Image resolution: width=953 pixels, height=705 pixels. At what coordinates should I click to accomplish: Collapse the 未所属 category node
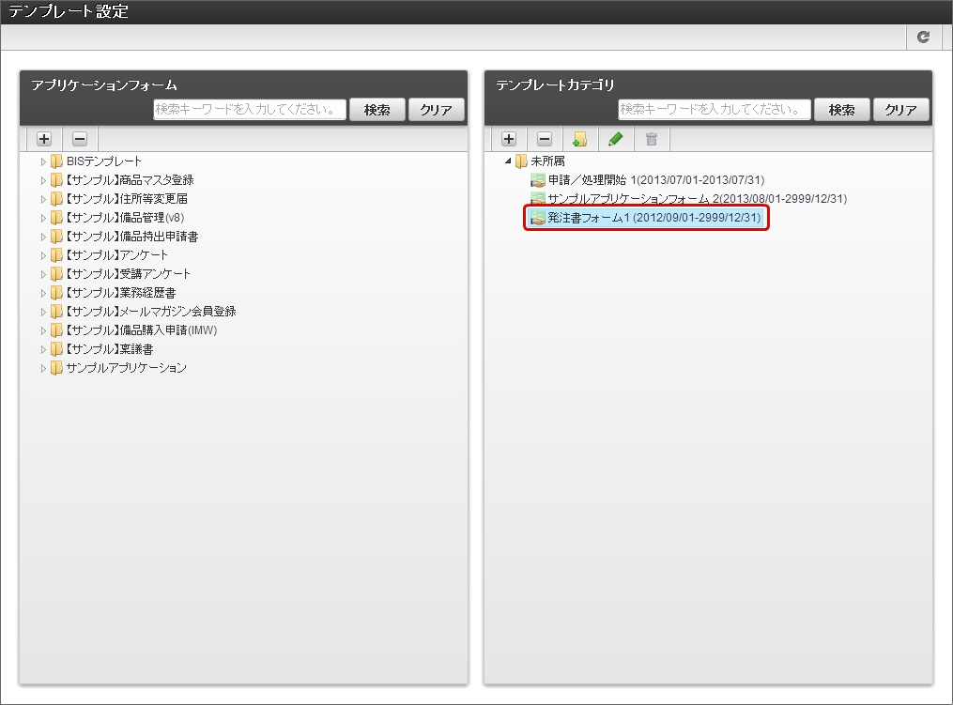point(508,161)
